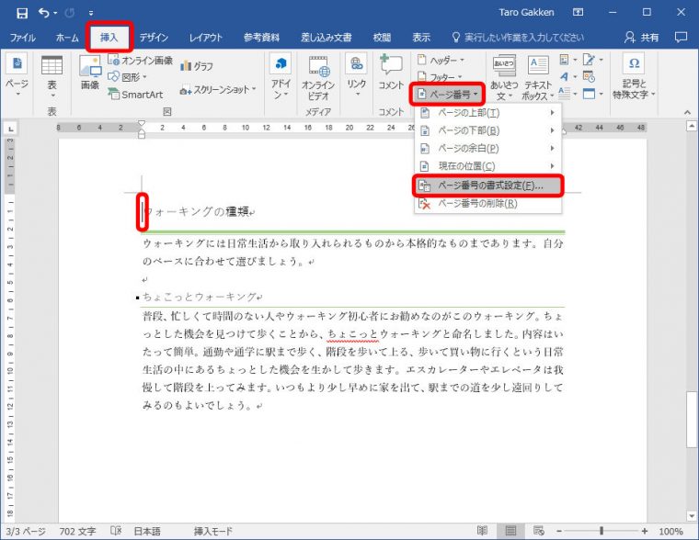The image size is (699, 540).
Task: Click オンライン画像 in the ribbon
Action: point(141,60)
